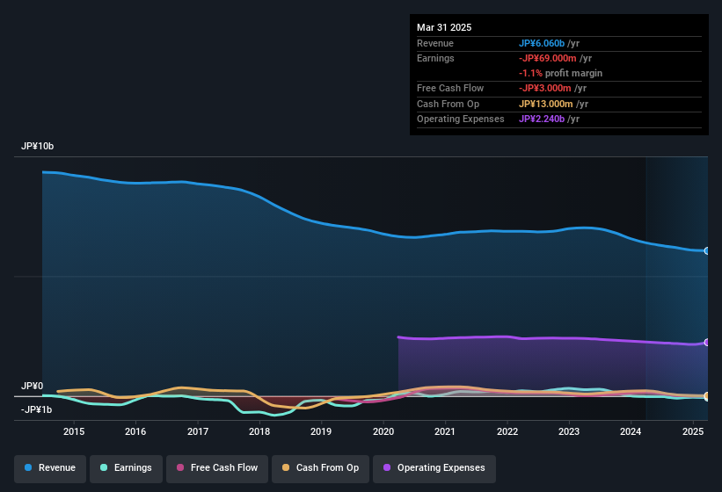Image resolution: width=722 pixels, height=492 pixels.
Task: Click the JP¥13.000m cash from op value
Action: point(545,104)
